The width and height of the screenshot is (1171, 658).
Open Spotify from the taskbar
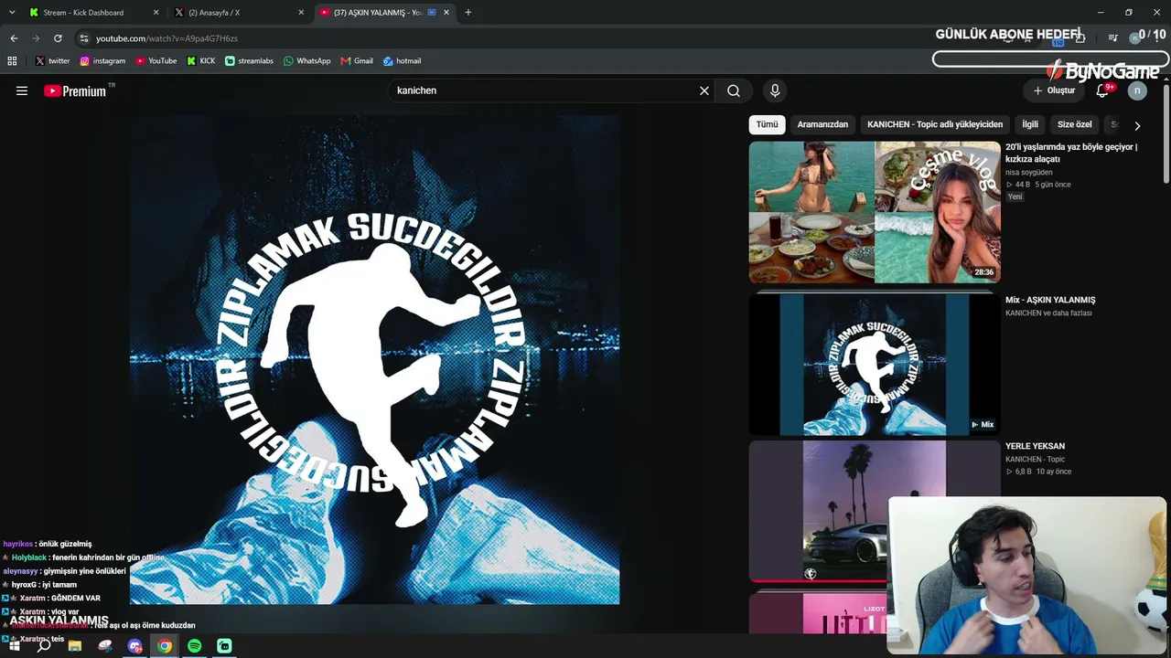point(195,646)
